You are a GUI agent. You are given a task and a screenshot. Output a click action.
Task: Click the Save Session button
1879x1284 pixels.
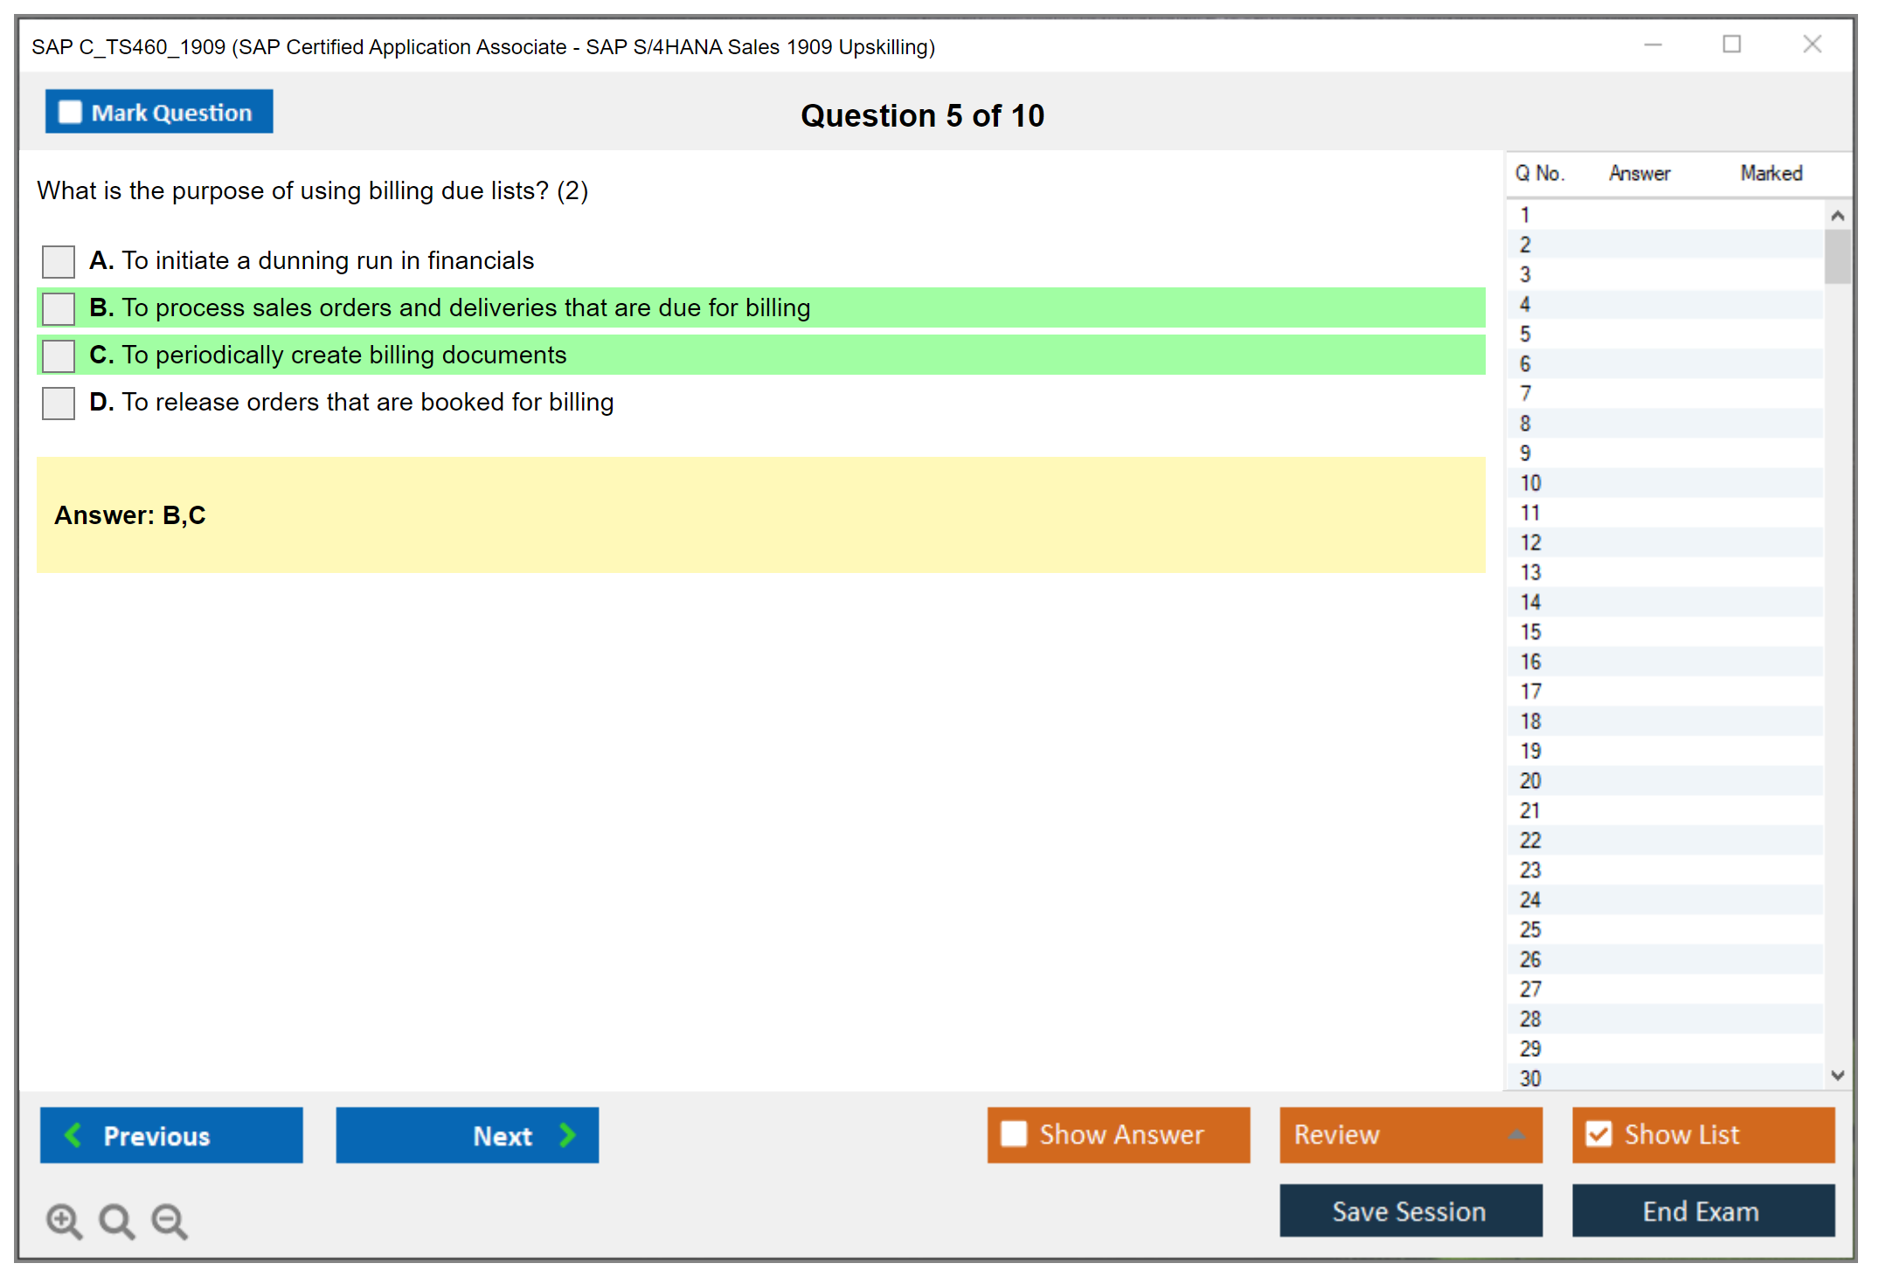[x=1410, y=1211]
